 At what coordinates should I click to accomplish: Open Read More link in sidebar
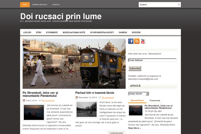point(134,128)
